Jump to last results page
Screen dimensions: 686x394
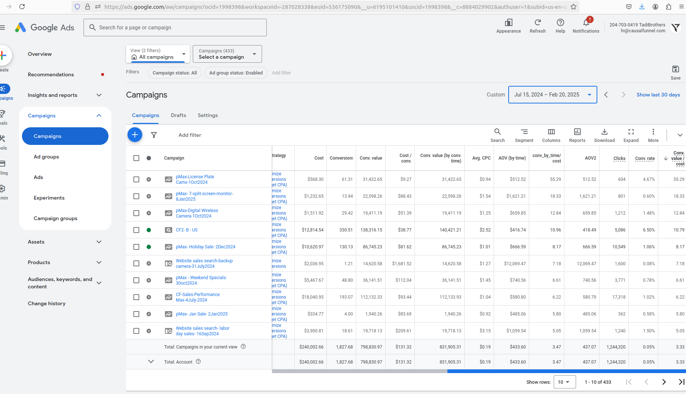(682, 382)
